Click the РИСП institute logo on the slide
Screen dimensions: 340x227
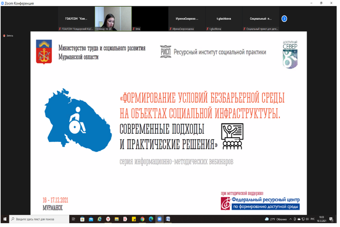click(x=166, y=52)
